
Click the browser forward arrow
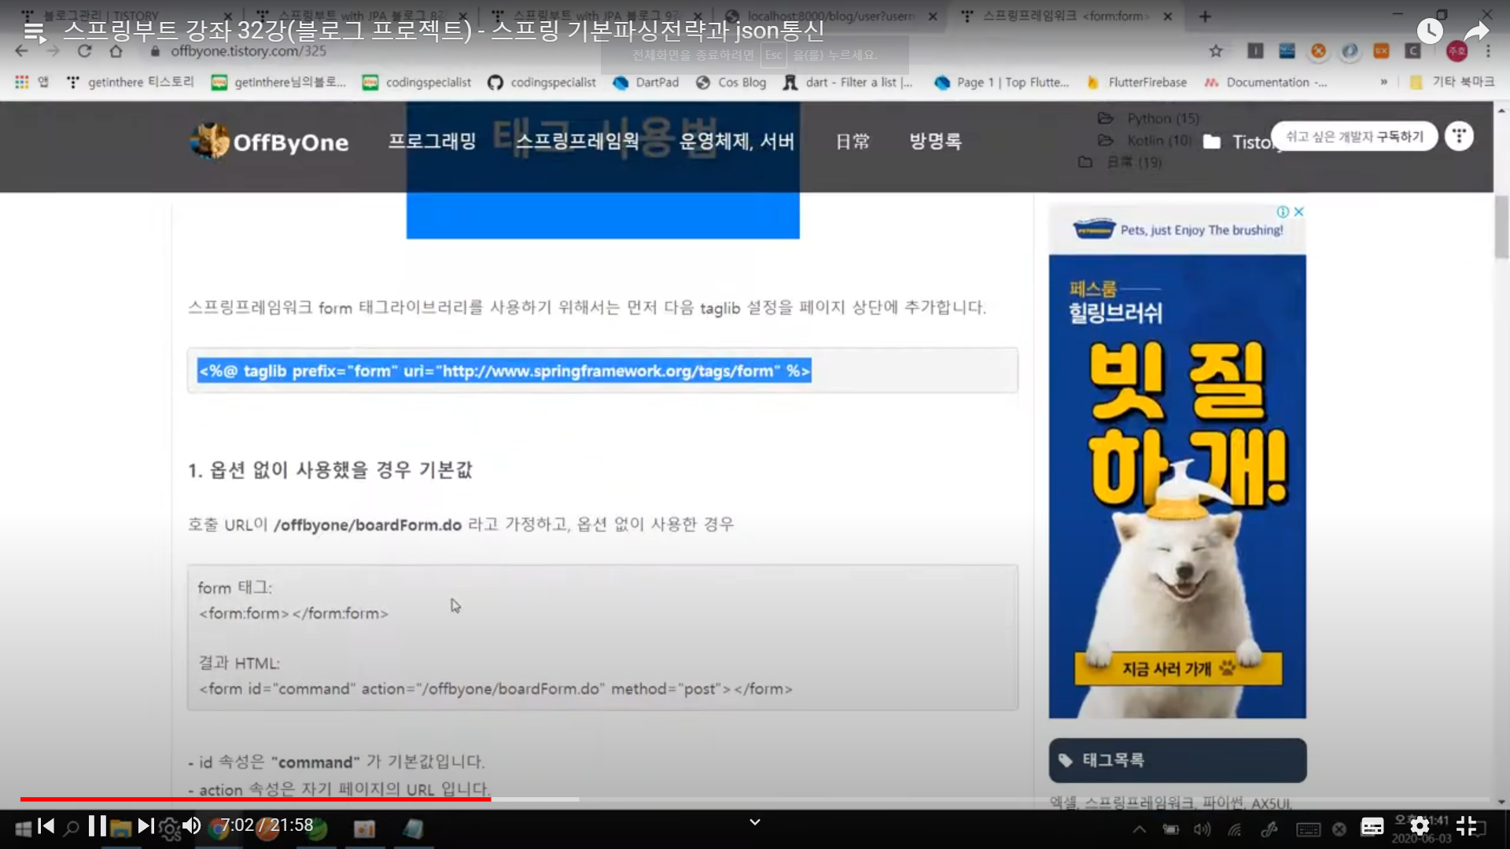click(x=53, y=51)
